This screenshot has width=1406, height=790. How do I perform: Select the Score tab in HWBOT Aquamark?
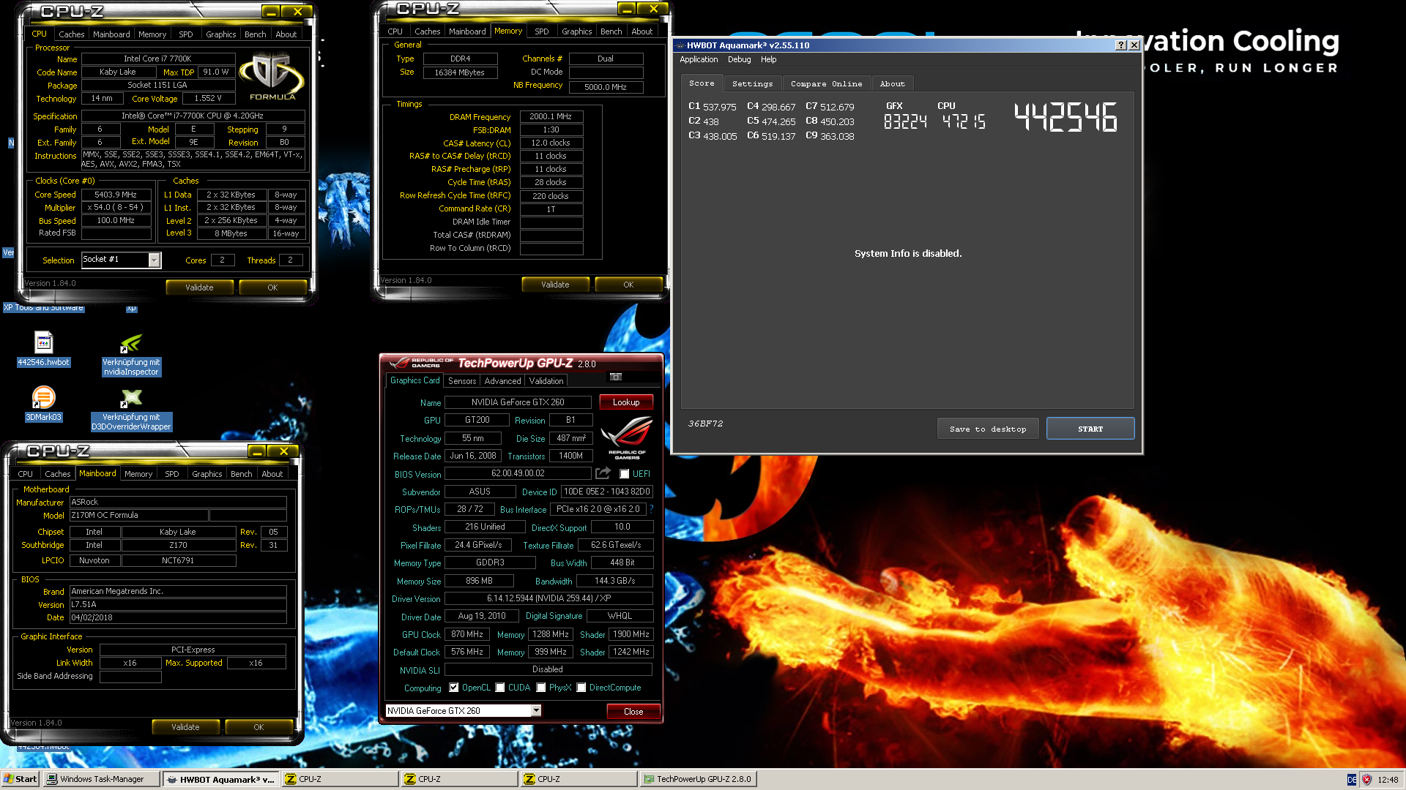(x=702, y=83)
